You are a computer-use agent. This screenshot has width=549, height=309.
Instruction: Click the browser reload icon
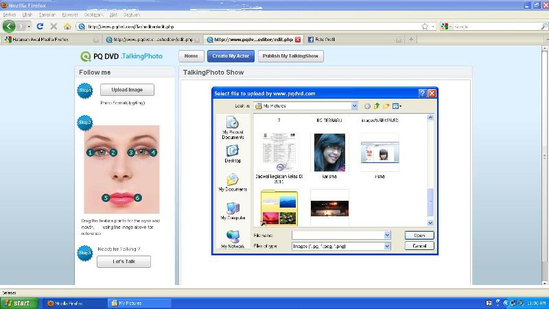pyautogui.click(x=40, y=26)
